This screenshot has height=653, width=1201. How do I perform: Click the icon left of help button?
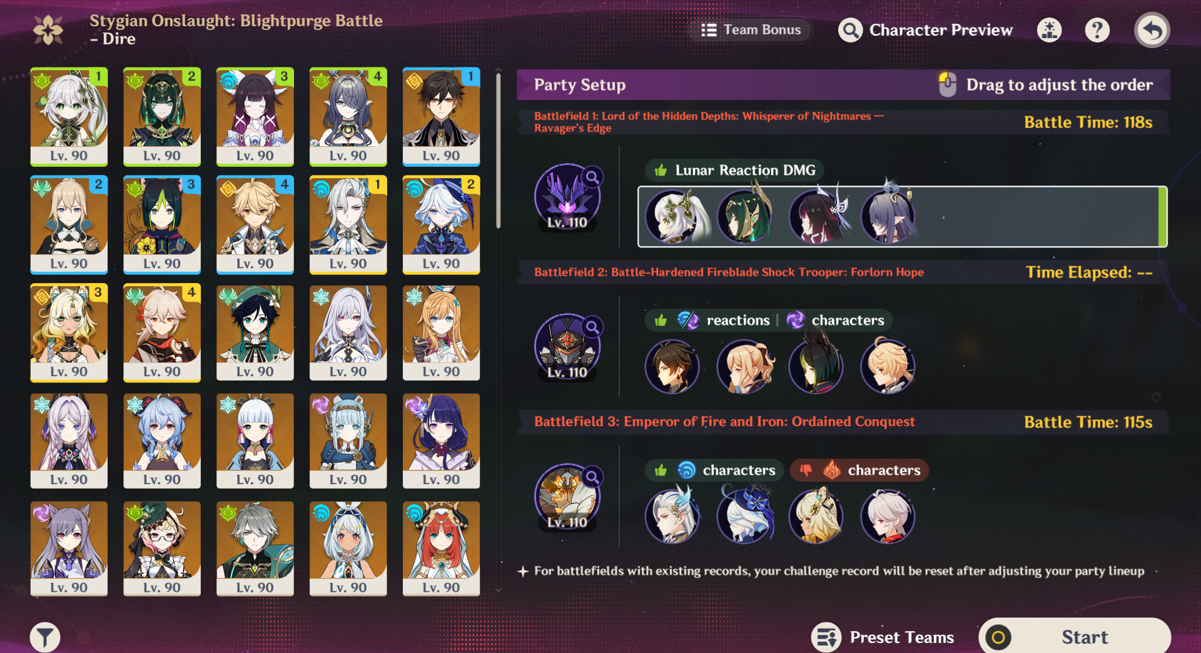pyautogui.click(x=1049, y=30)
